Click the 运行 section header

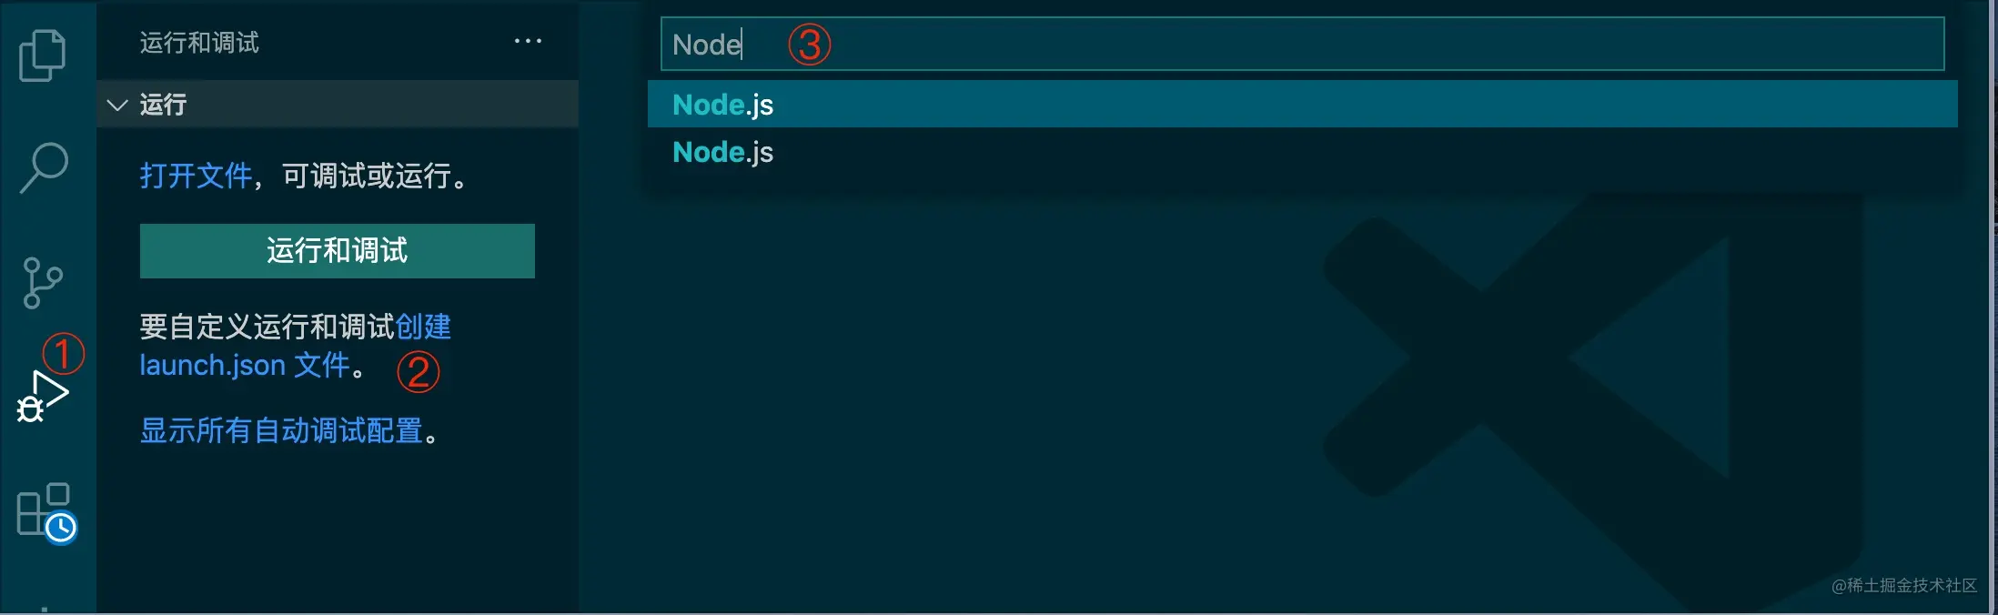338,104
